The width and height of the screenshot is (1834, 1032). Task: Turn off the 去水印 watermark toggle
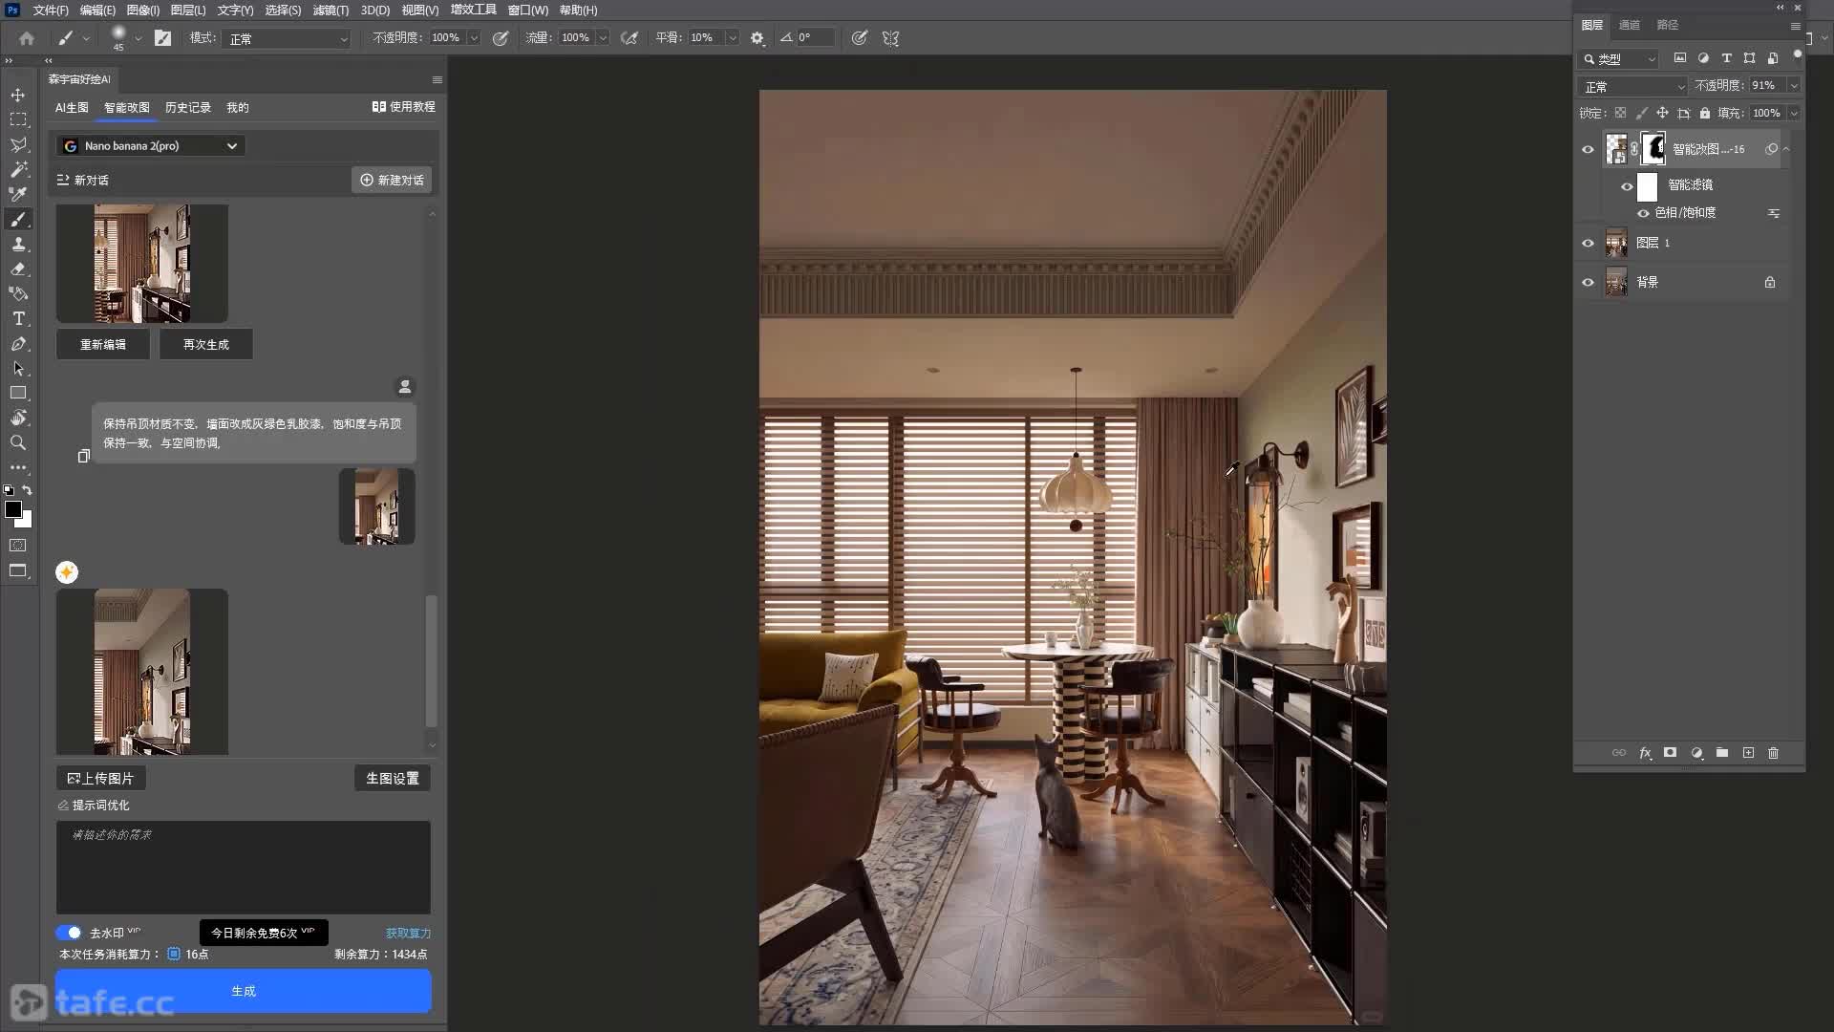click(x=69, y=933)
